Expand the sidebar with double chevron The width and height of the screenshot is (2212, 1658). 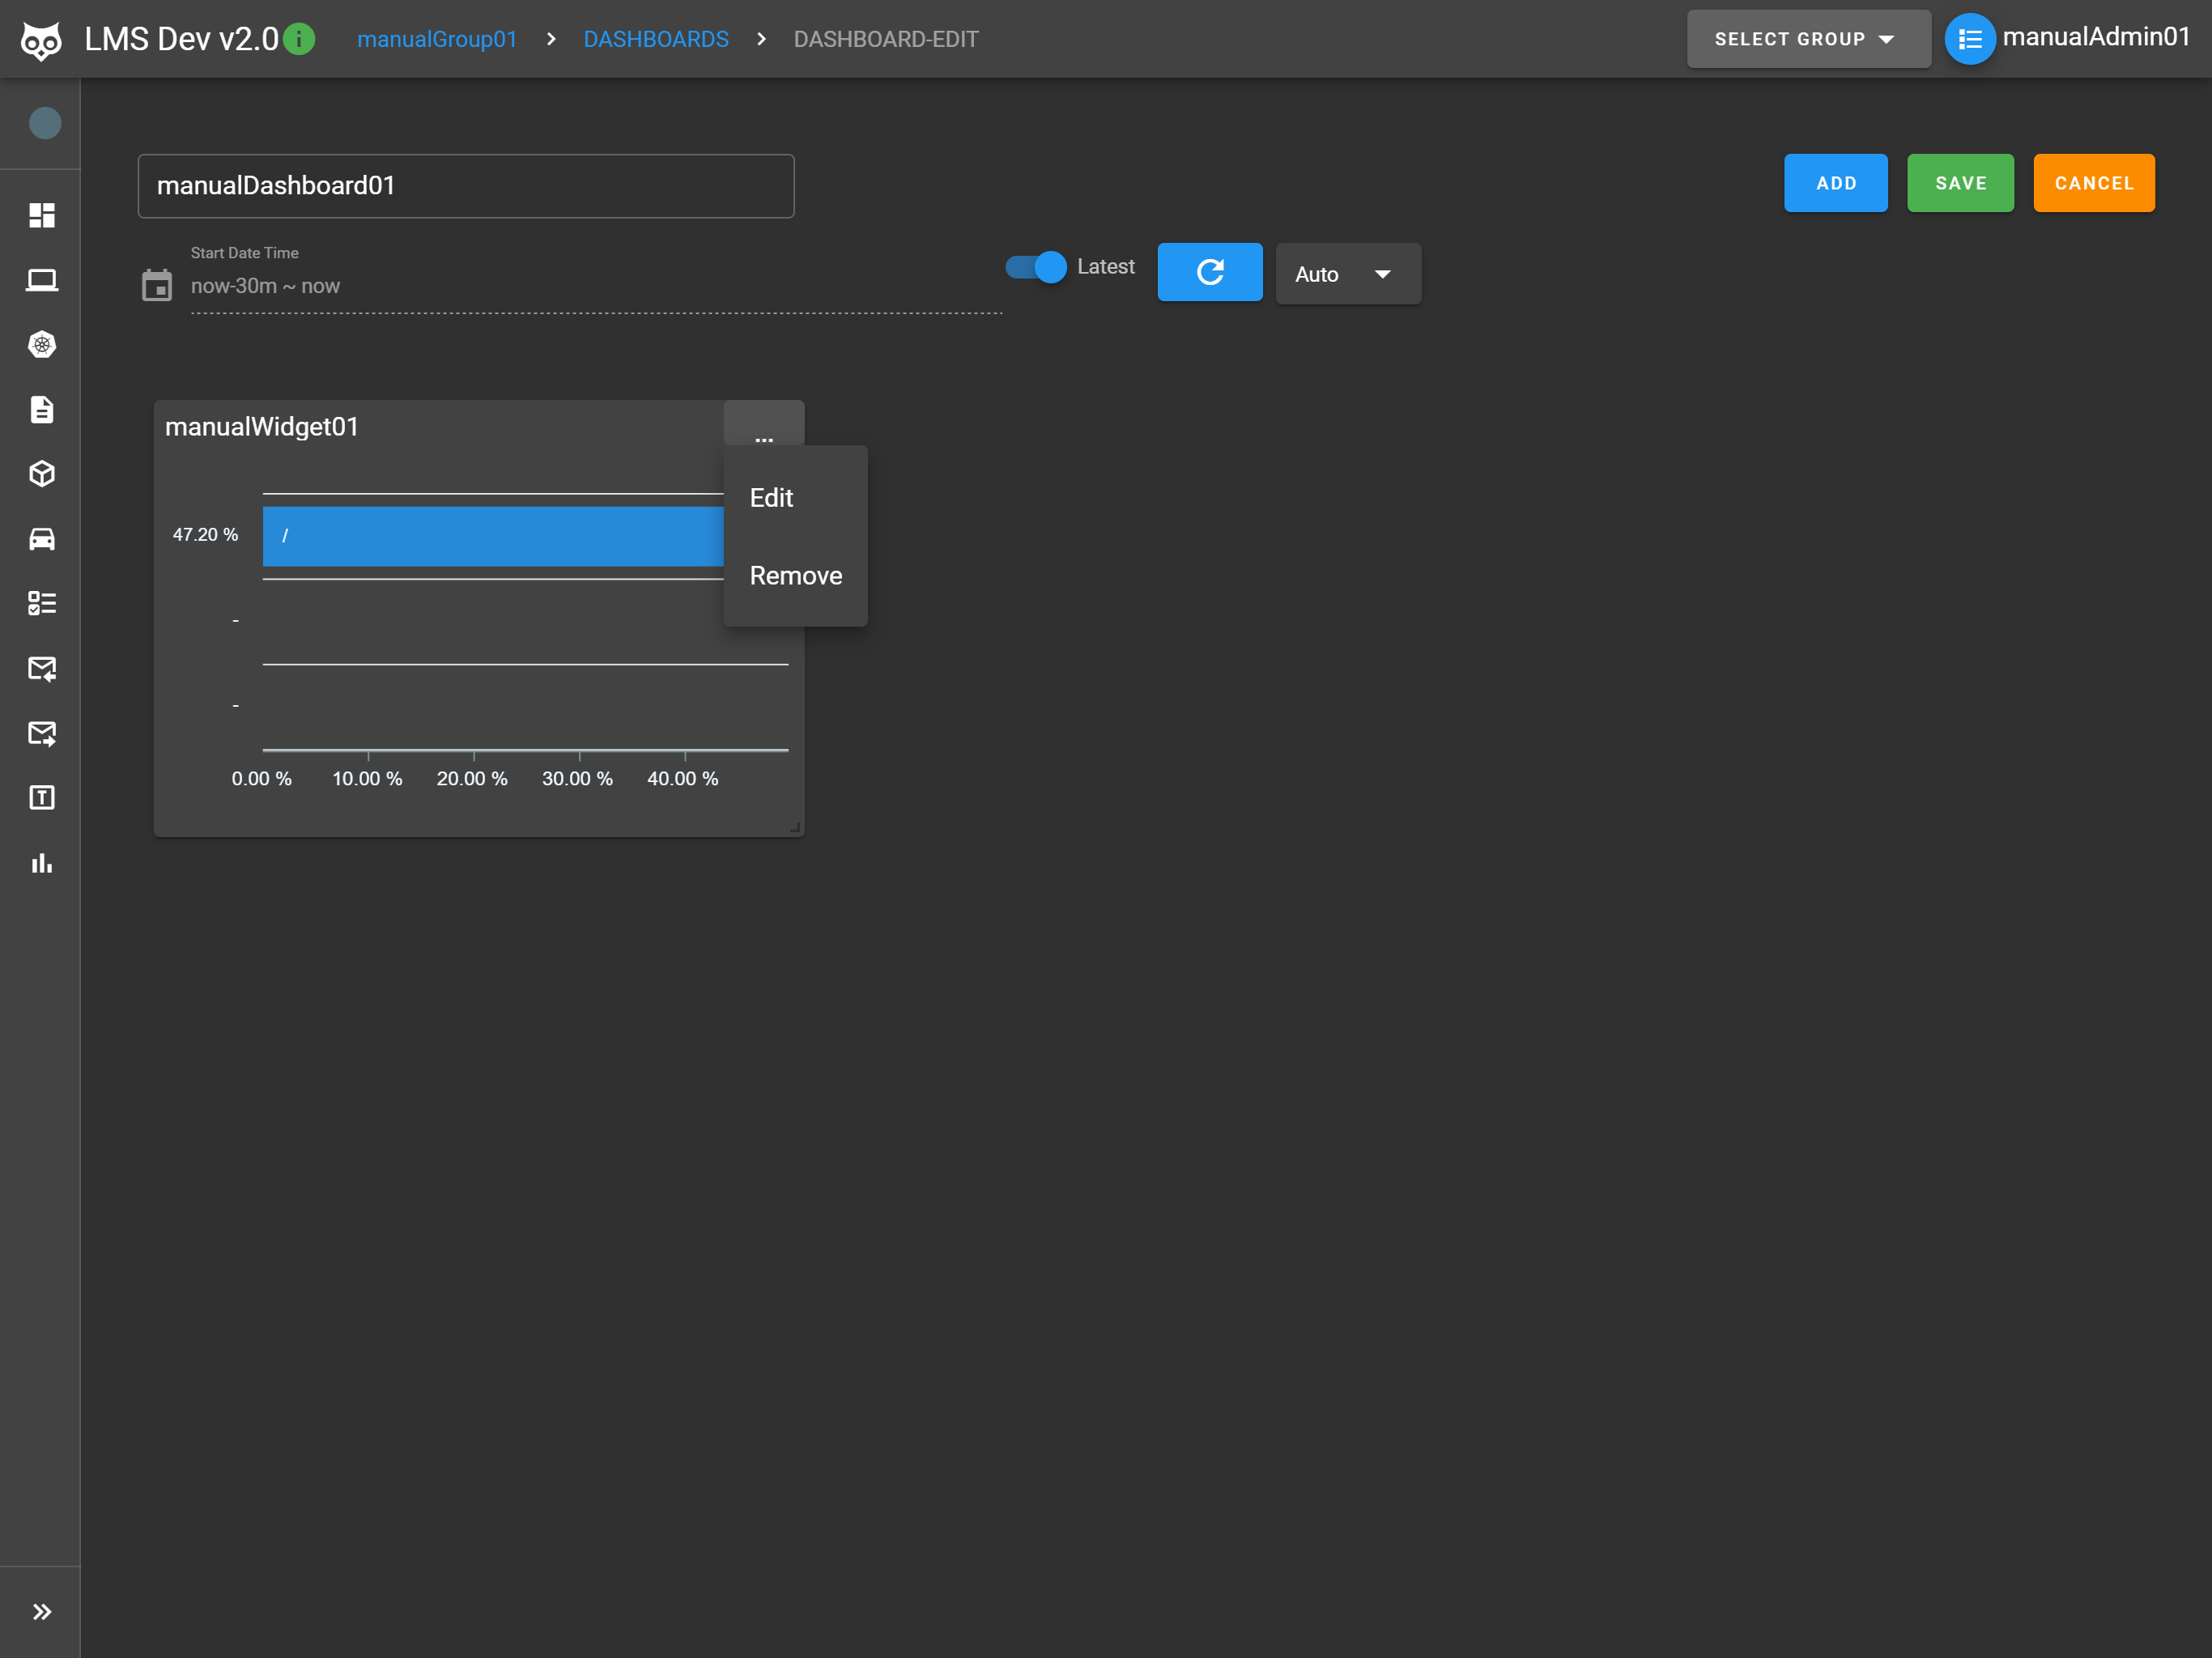click(41, 1611)
